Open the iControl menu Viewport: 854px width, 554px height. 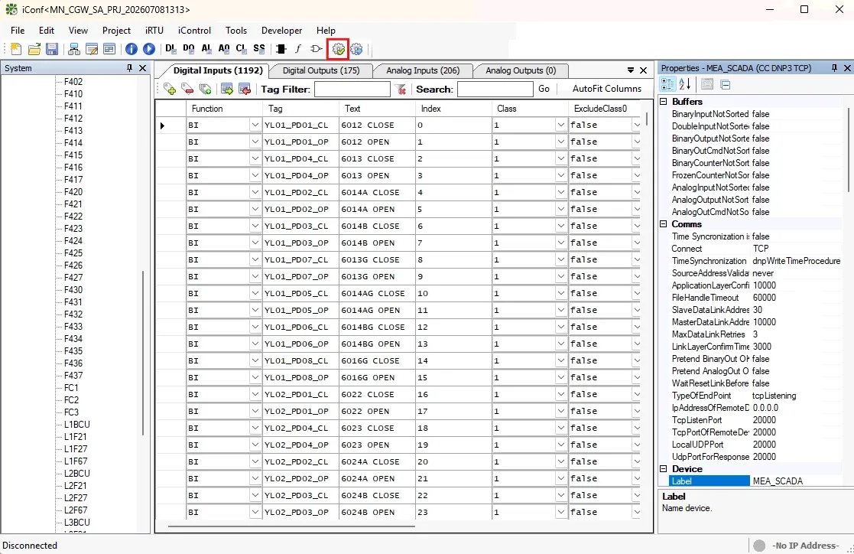pyautogui.click(x=194, y=31)
